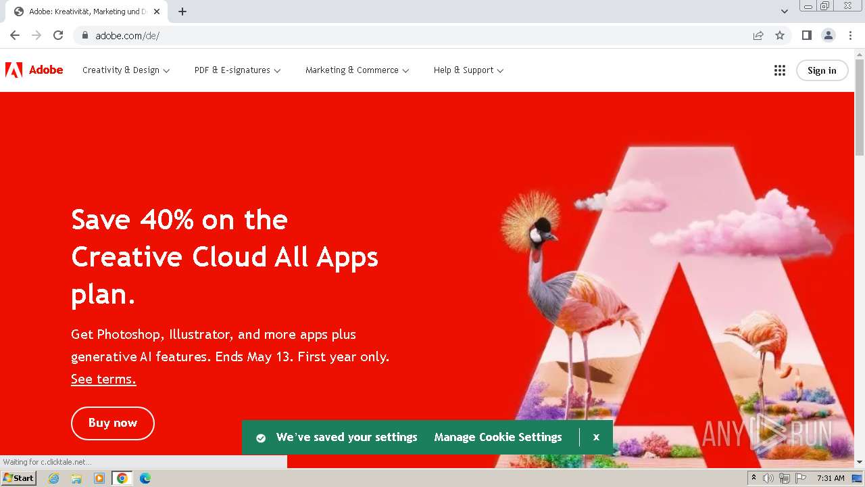This screenshot has height=487, width=865.
Task: Open the Adobe apps grid icon
Action: (780, 70)
